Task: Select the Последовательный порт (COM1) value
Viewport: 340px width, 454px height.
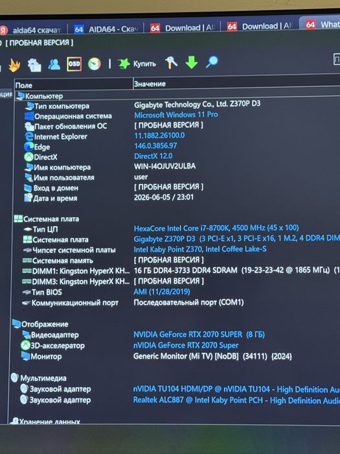Action: tap(188, 303)
